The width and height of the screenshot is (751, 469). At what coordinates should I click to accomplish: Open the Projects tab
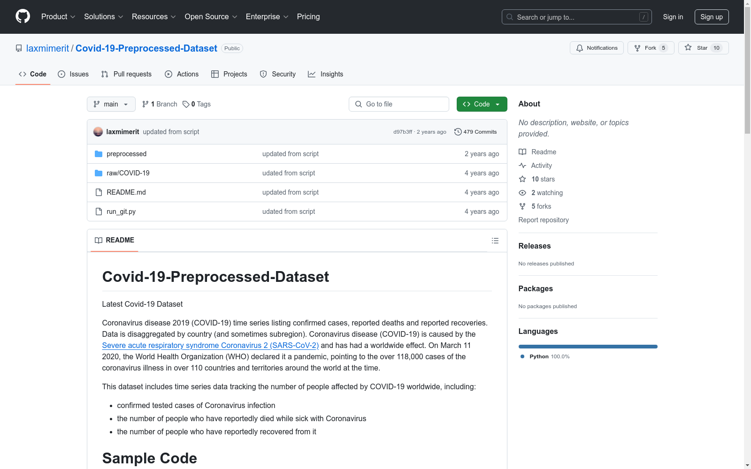(x=229, y=74)
